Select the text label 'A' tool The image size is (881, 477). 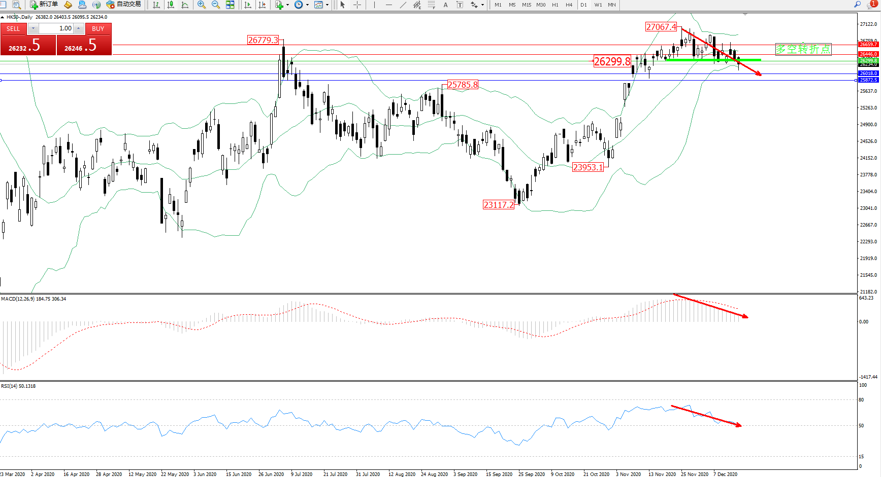445,5
